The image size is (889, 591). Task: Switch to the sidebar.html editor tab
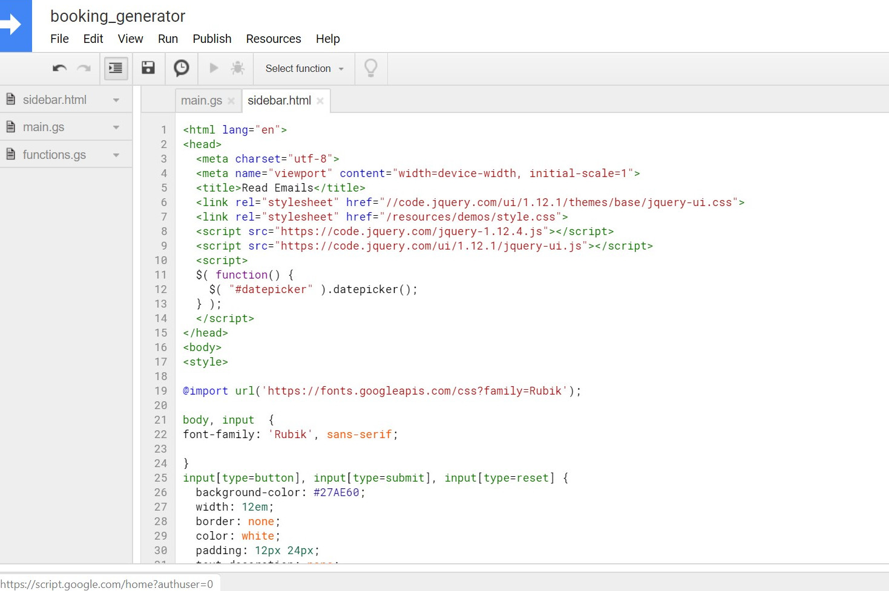click(280, 100)
